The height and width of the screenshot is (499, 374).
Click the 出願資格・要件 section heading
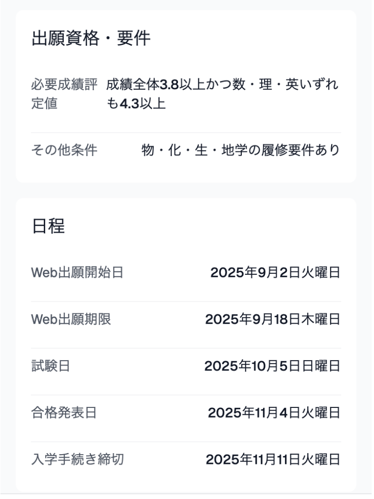[x=91, y=38]
